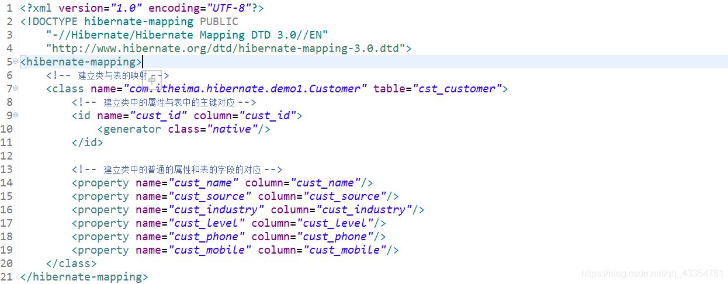This screenshot has width=728, height=284.
Task: Click the column value "cust_source" on line 15
Action: point(345,196)
